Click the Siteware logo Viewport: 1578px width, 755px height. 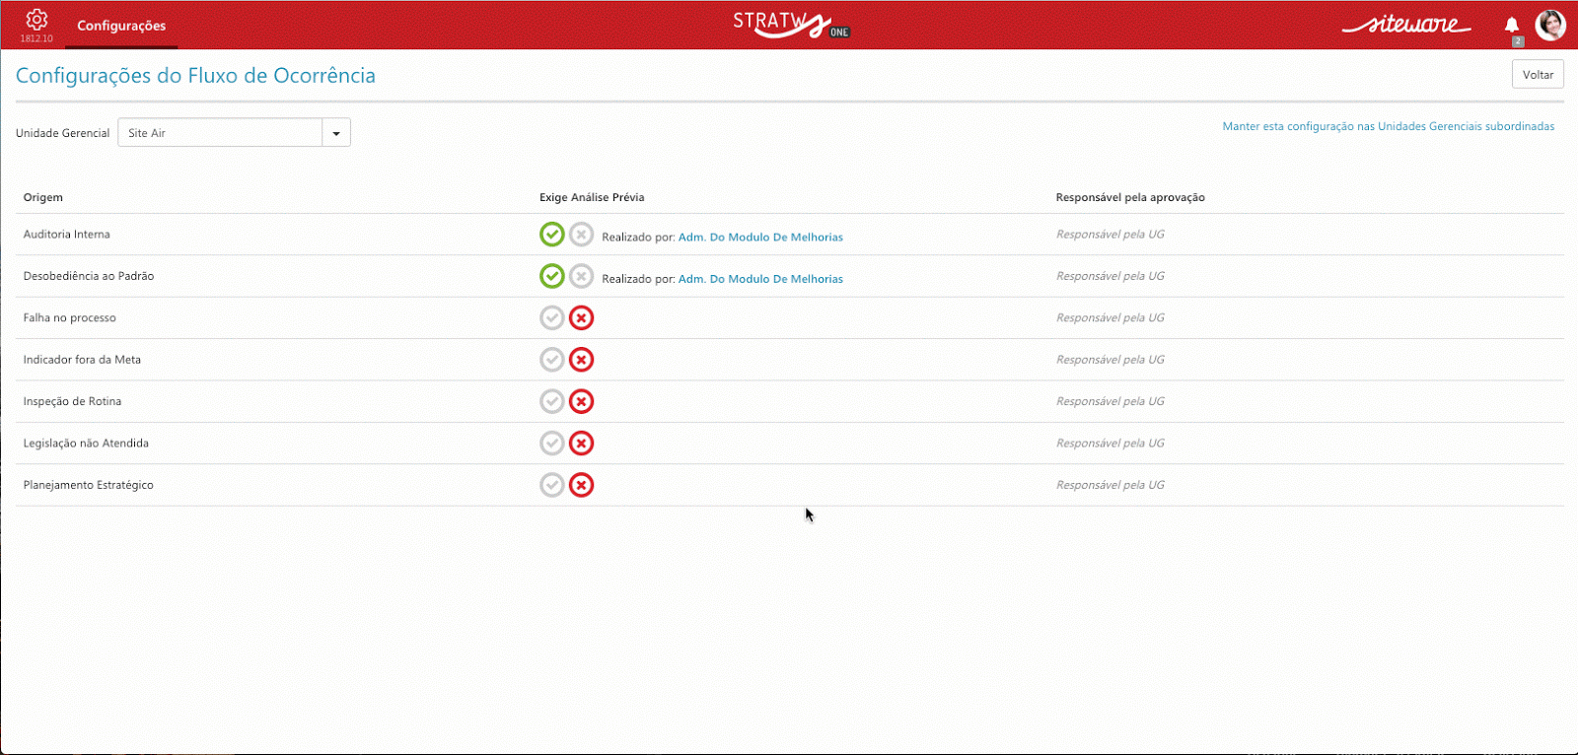(x=1405, y=24)
